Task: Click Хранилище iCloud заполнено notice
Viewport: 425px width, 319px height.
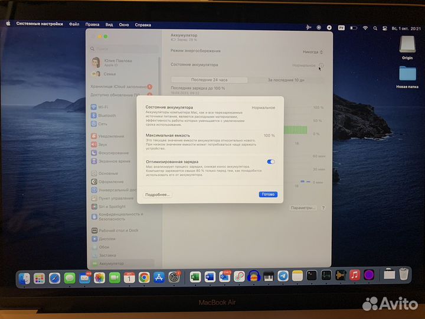Action: tap(122, 86)
